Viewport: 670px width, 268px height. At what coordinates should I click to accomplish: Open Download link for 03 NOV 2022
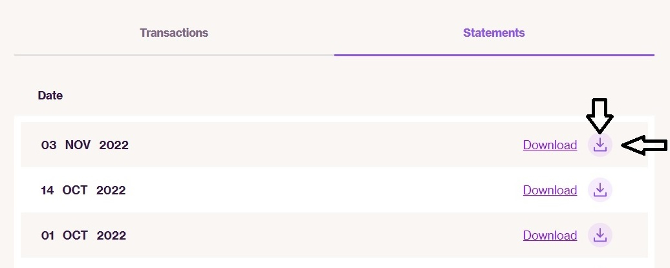pos(550,145)
